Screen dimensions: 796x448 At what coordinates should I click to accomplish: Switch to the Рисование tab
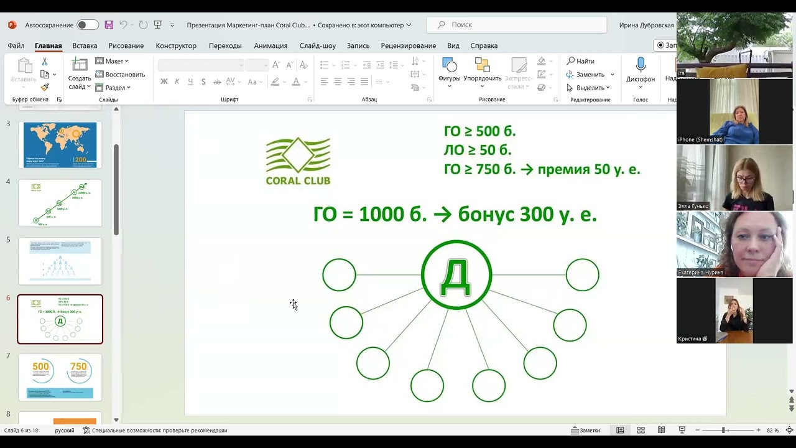(x=126, y=45)
